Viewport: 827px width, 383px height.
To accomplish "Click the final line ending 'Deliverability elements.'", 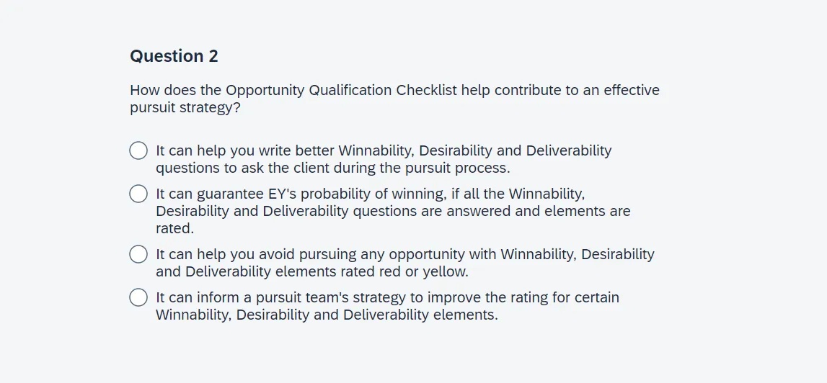I will click(327, 315).
